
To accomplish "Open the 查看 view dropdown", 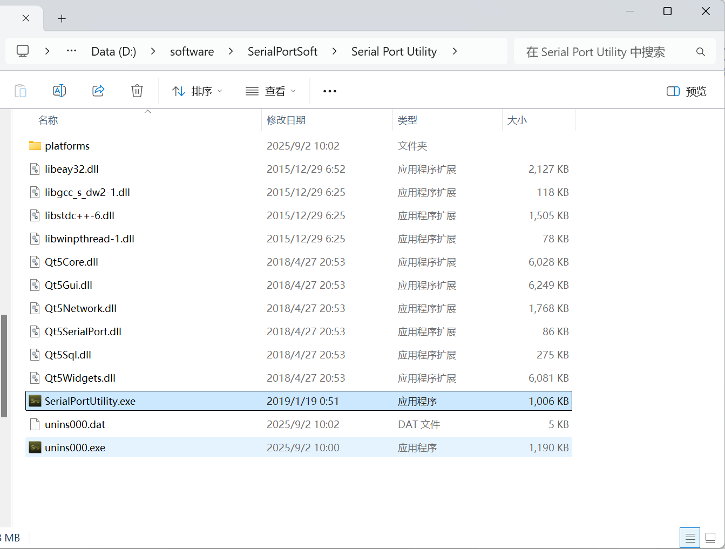I will [270, 91].
